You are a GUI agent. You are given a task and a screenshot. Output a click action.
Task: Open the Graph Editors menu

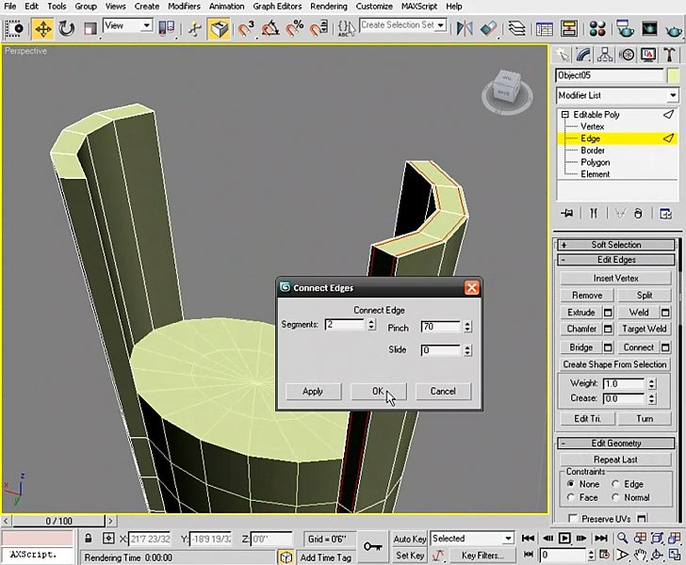pos(275,6)
